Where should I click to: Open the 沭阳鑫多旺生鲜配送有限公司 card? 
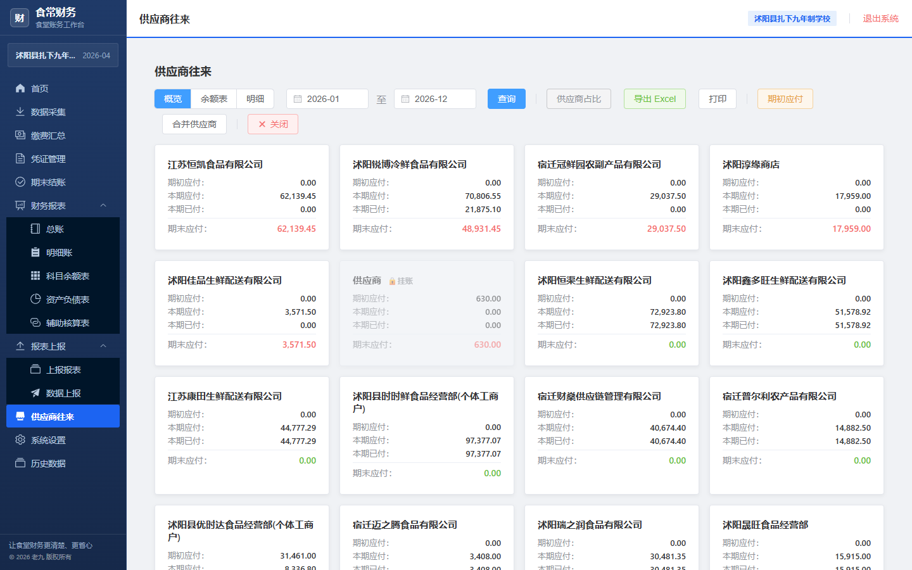pyautogui.click(x=797, y=313)
